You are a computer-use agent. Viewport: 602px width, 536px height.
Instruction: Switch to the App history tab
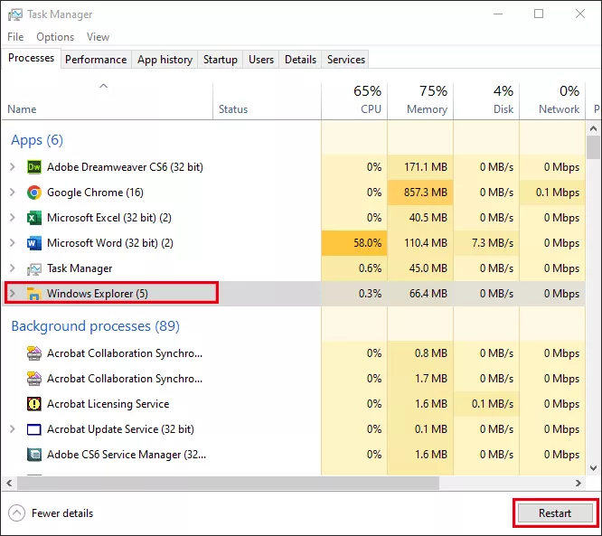click(x=165, y=60)
